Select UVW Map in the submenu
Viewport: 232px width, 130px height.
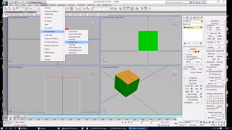tap(72, 45)
